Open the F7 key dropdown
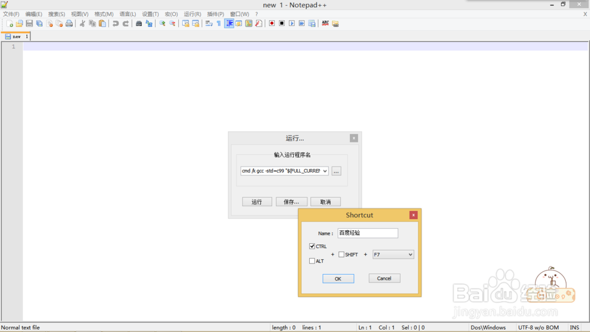The image size is (590, 332). click(393, 255)
